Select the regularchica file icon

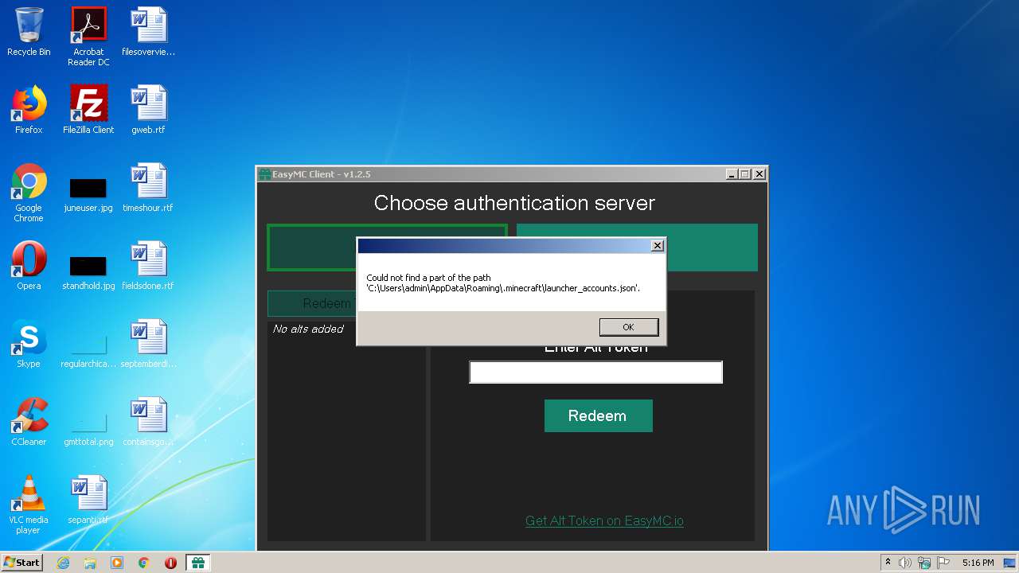(x=88, y=351)
